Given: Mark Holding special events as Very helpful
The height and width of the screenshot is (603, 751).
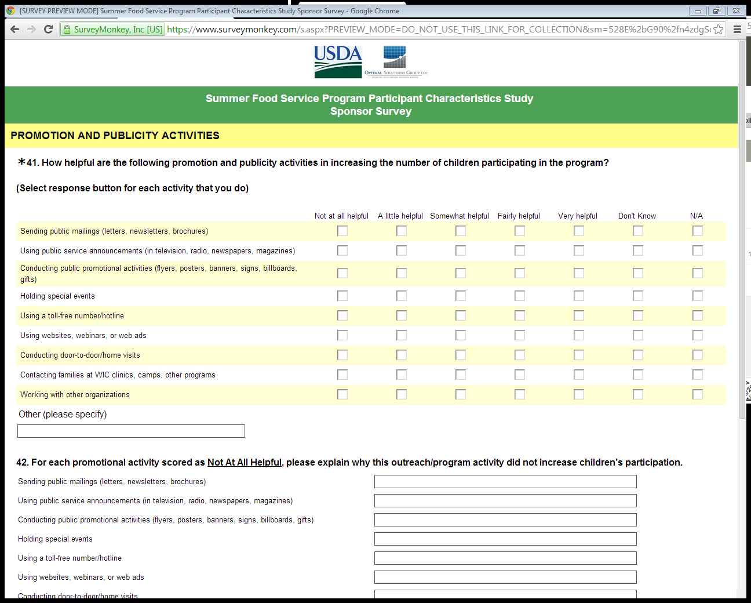Looking at the screenshot, I should point(579,296).
